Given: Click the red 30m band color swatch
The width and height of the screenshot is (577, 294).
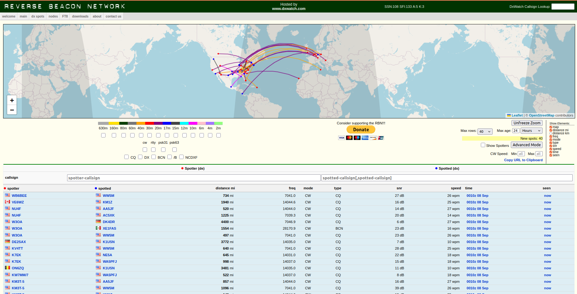Looking at the screenshot, I should tap(150, 123).
